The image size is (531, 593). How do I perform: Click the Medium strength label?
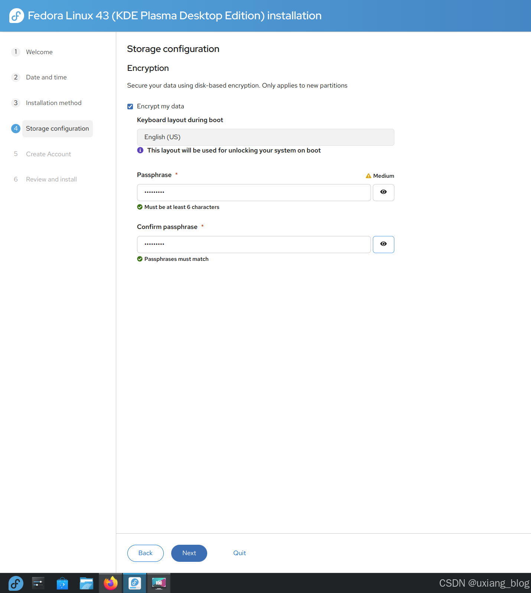pos(384,176)
